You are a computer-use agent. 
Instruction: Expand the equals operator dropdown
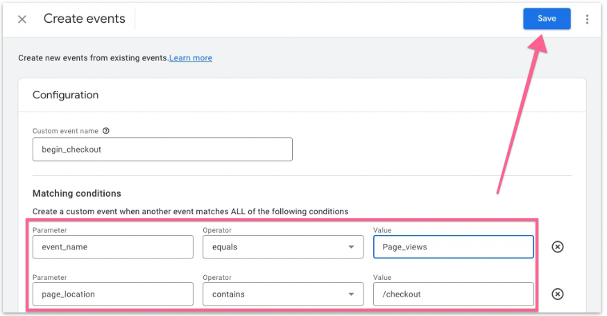tap(282, 247)
